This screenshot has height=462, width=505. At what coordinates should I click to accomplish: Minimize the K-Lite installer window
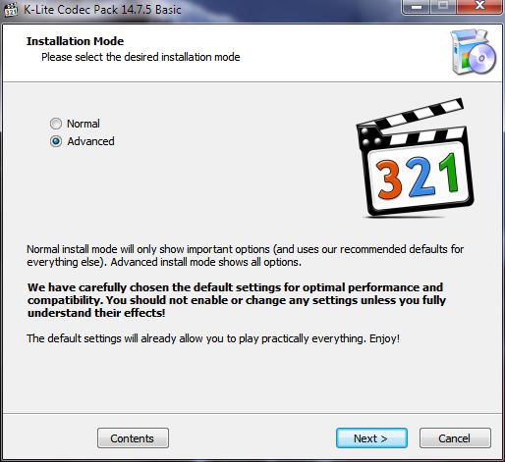pos(417,7)
